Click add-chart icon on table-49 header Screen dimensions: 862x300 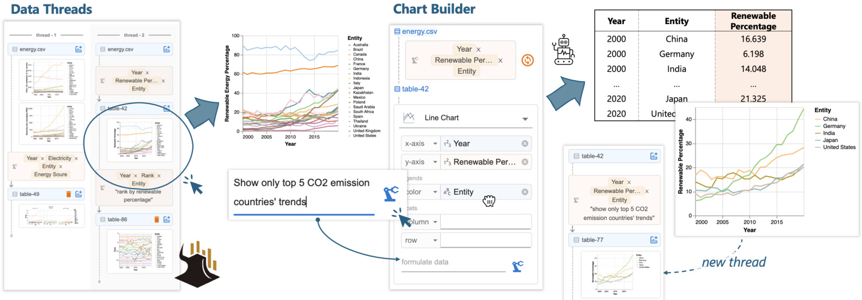click(79, 194)
